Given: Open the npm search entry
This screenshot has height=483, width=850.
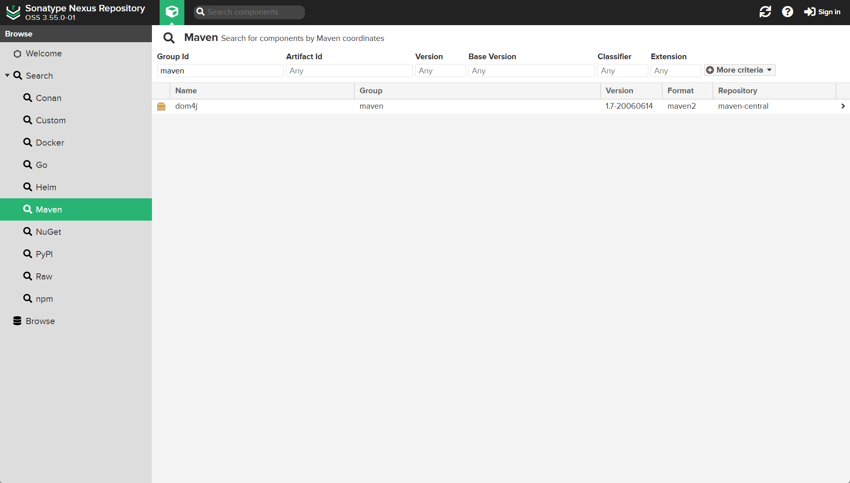Looking at the screenshot, I should pos(44,298).
